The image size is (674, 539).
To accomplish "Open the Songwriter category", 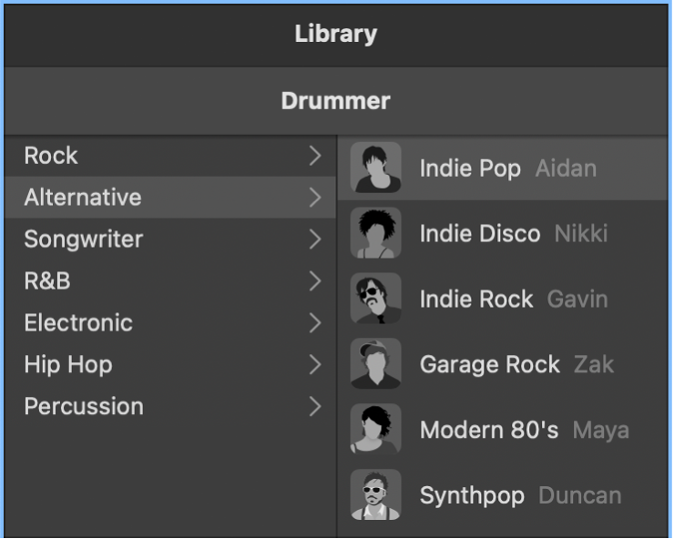I will (170, 239).
